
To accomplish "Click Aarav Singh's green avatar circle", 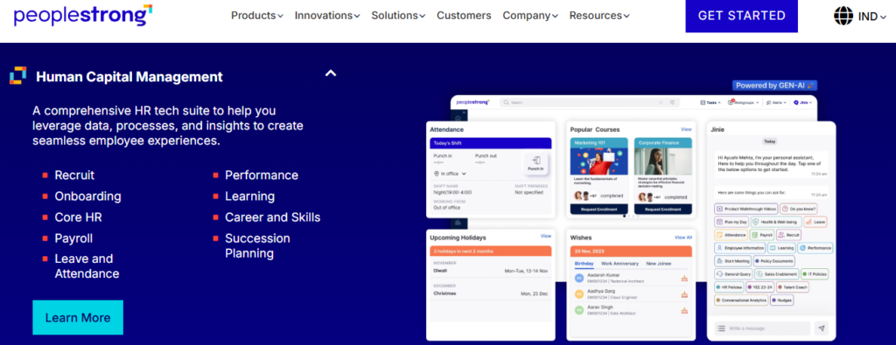I will 579,310.
